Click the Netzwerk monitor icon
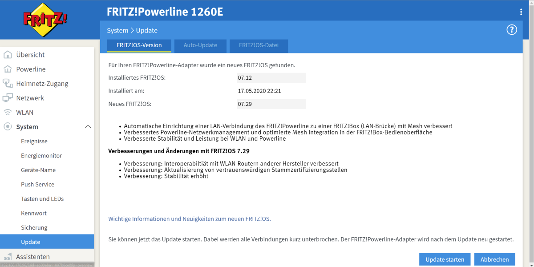Screen dimensions: 534x267 7,98
